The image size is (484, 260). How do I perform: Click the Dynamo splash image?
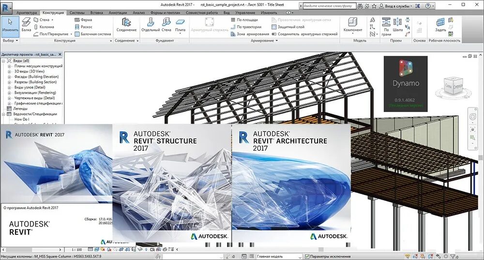(x=406, y=84)
